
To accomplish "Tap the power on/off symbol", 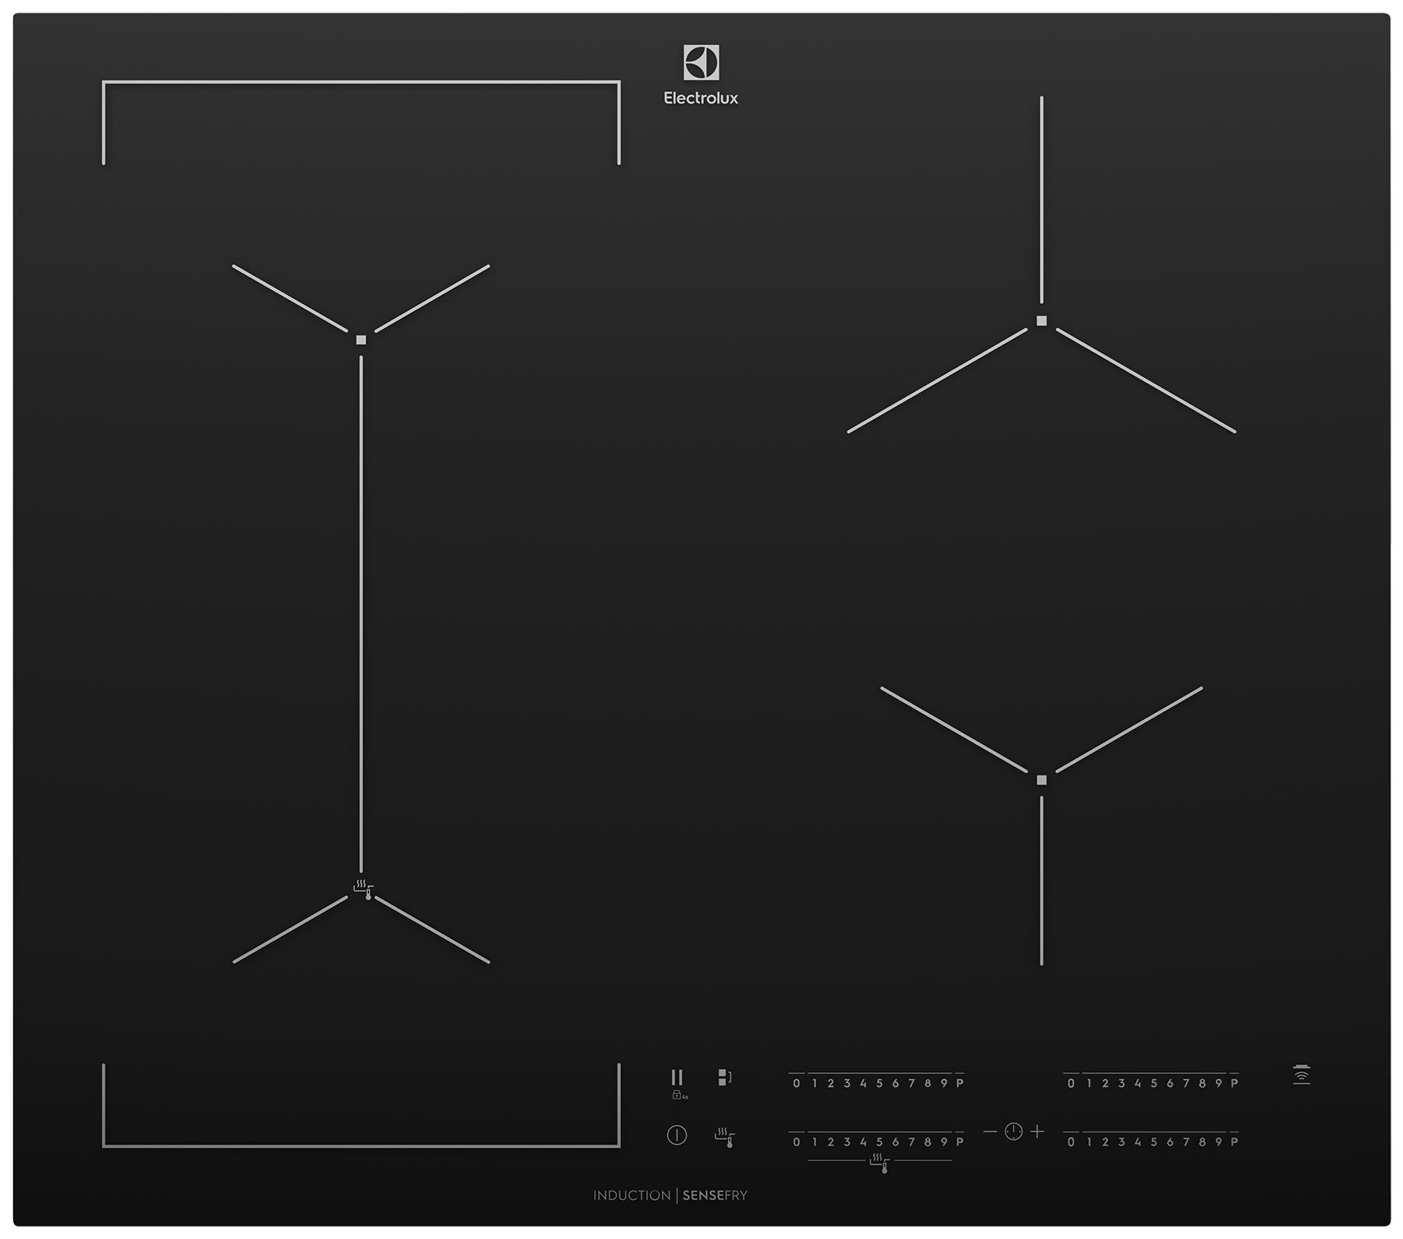I will click(x=677, y=1135).
